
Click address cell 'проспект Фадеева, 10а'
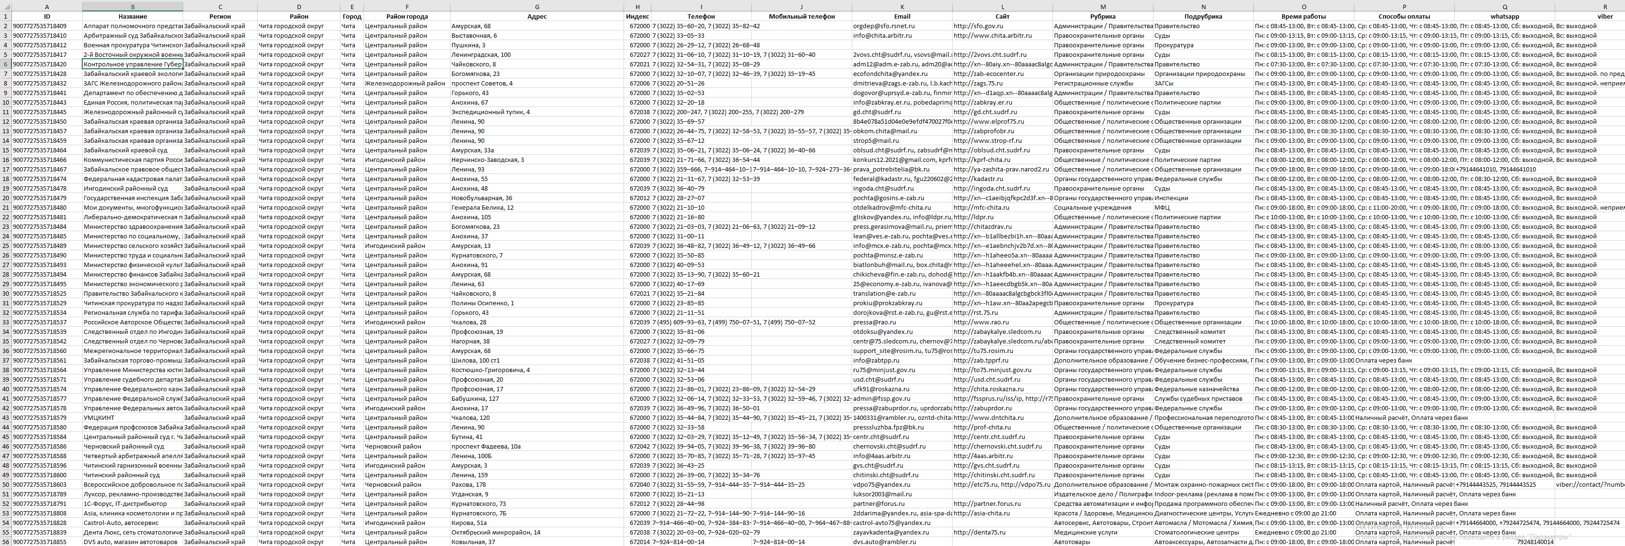pyautogui.click(x=537, y=447)
